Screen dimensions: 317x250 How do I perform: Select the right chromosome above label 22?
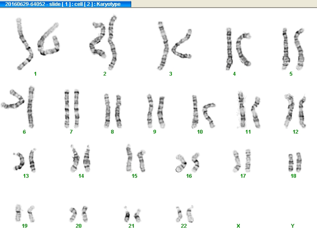point(190,214)
